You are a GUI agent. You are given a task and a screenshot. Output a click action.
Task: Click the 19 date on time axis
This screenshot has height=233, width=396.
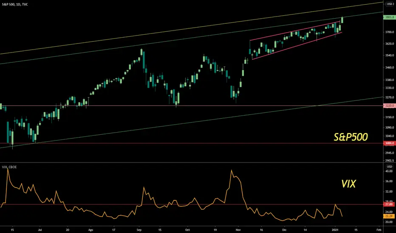[215, 230]
